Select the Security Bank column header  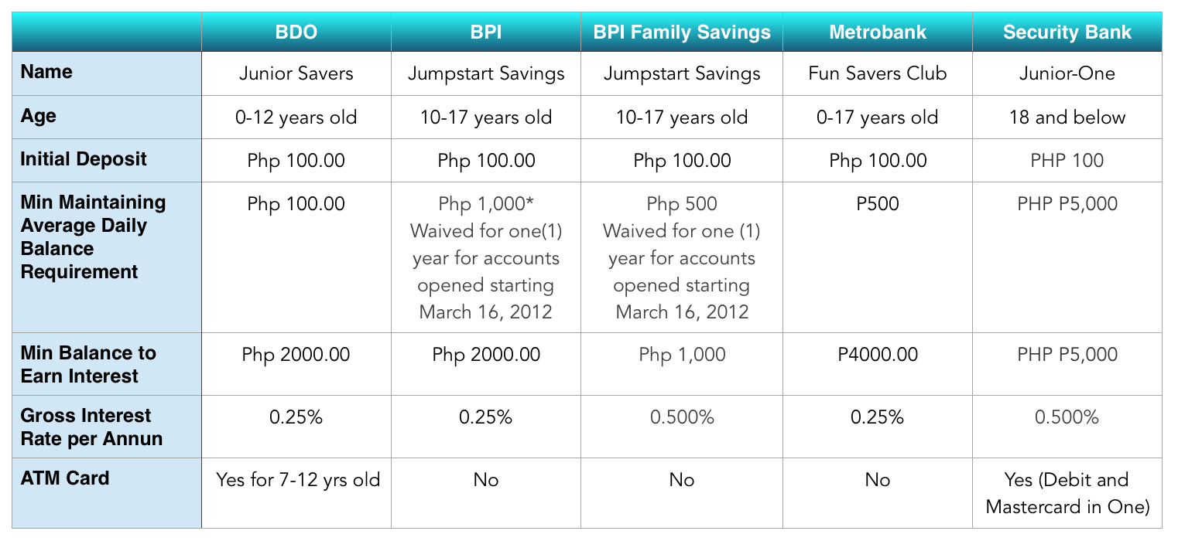click(1067, 32)
